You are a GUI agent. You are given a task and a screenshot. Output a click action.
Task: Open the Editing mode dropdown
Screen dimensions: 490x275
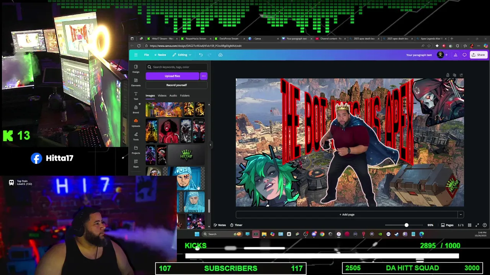pyautogui.click(x=182, y=55)
